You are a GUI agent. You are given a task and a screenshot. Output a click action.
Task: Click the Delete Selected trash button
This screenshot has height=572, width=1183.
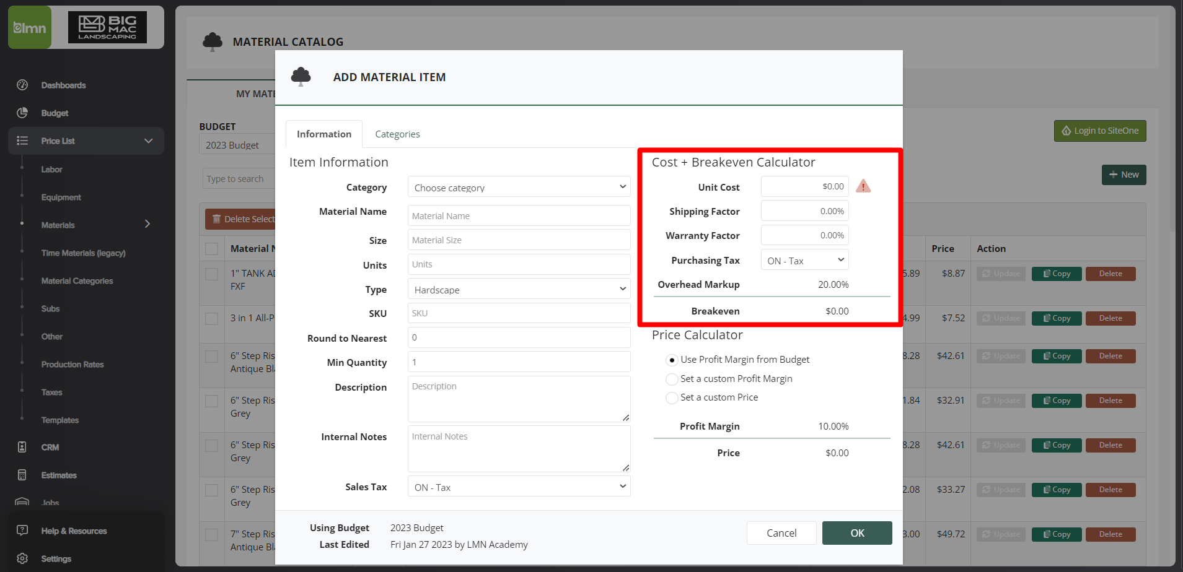[x=241, y=219]
